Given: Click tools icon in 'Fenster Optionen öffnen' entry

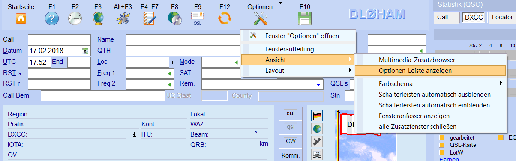Looking at the screenshot, I should tap(253, 36).
